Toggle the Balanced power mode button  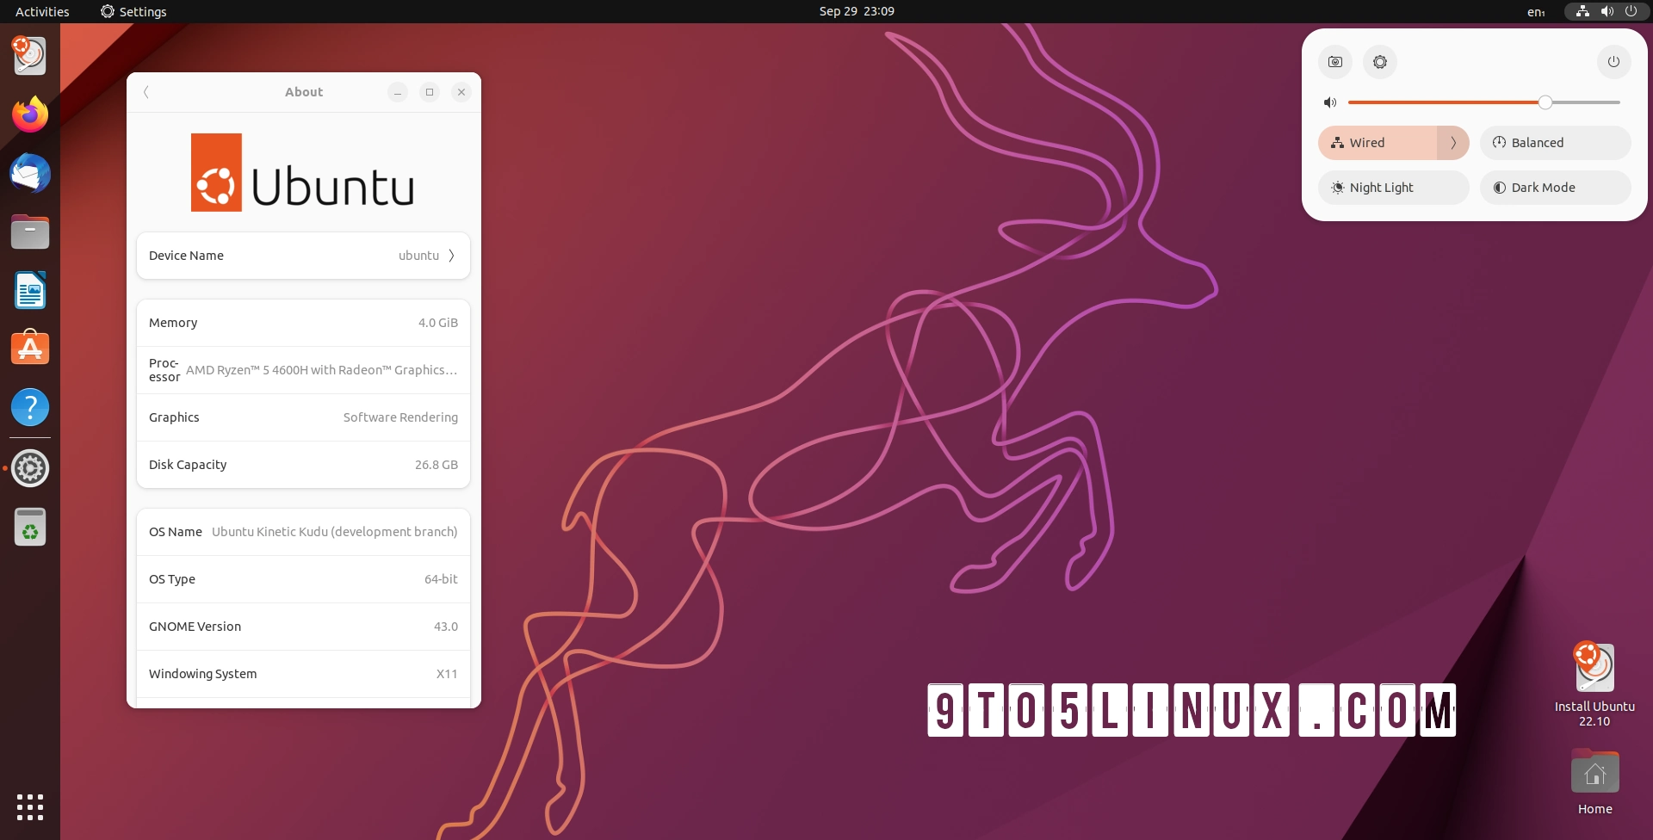click(1555, 143)
